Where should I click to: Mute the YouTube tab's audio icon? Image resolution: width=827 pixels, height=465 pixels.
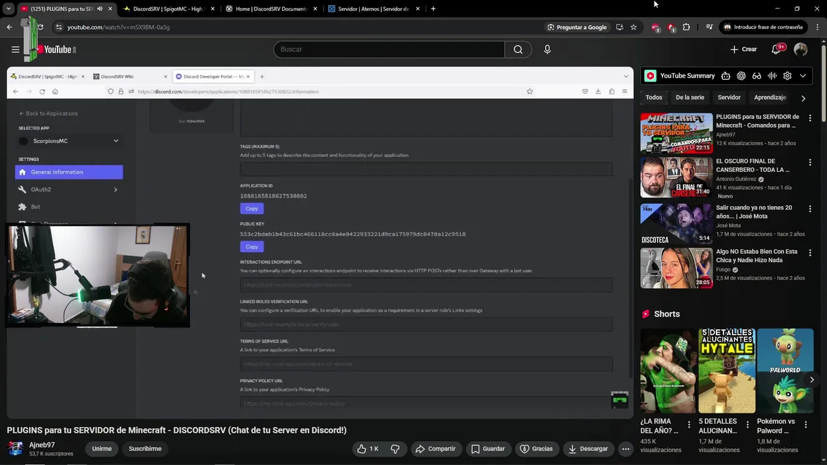(99, 9)
